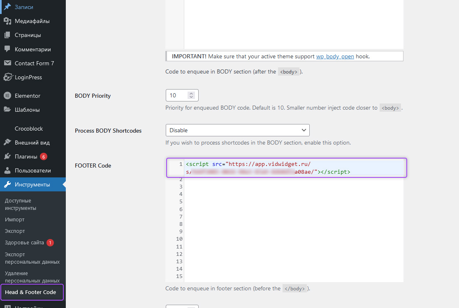Click the Contact Form 7 envelope icon

pos(7,63)
